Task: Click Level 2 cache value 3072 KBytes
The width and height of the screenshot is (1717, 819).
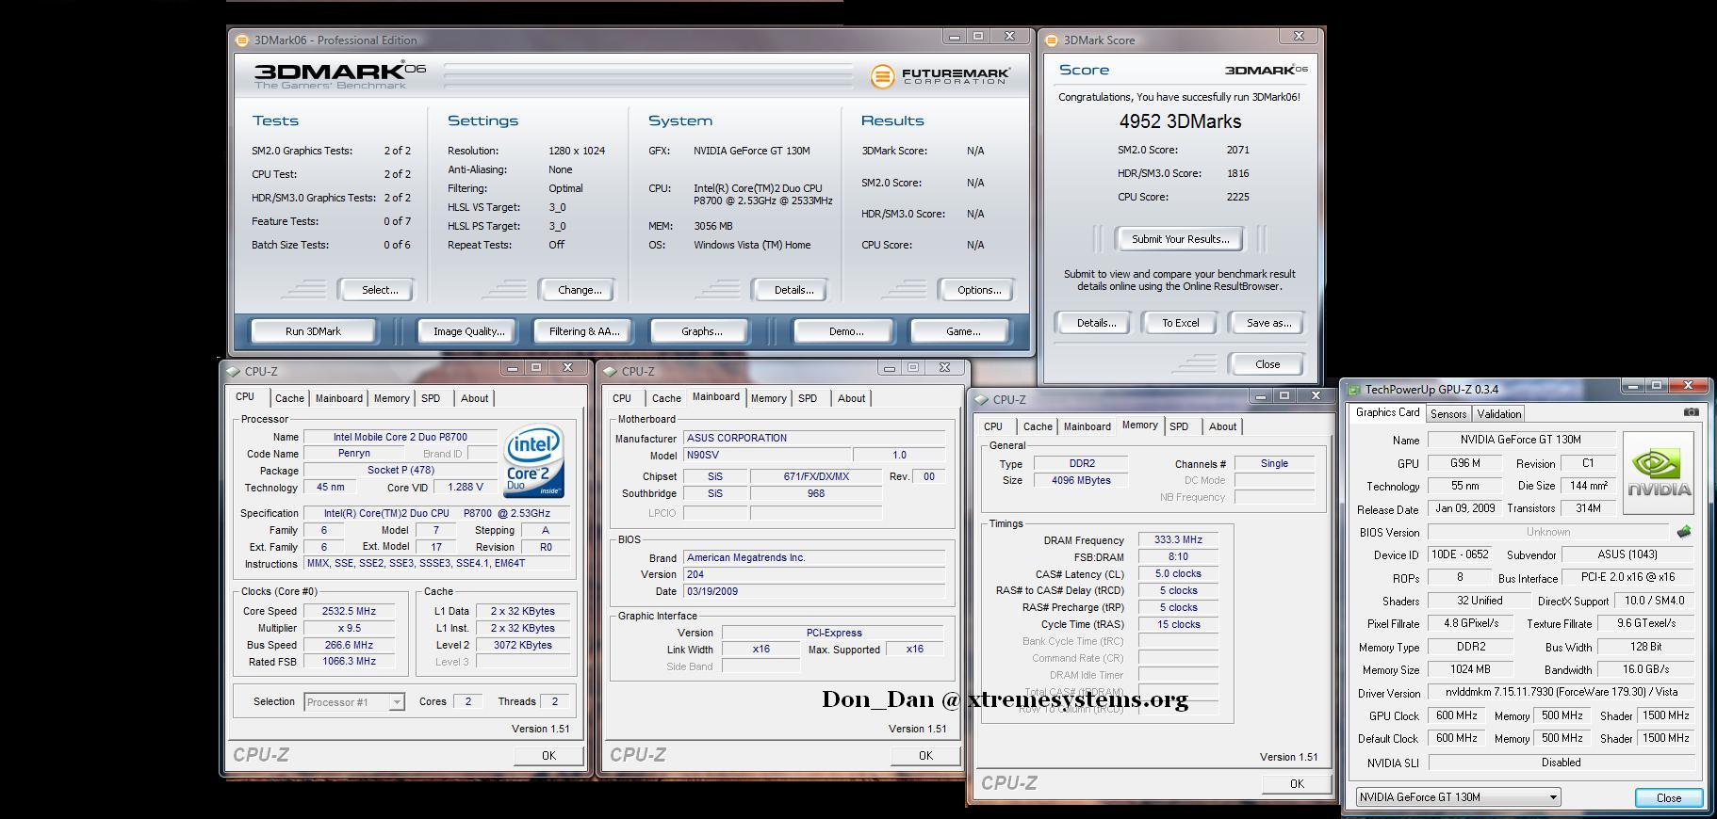Action: [522, 645]
